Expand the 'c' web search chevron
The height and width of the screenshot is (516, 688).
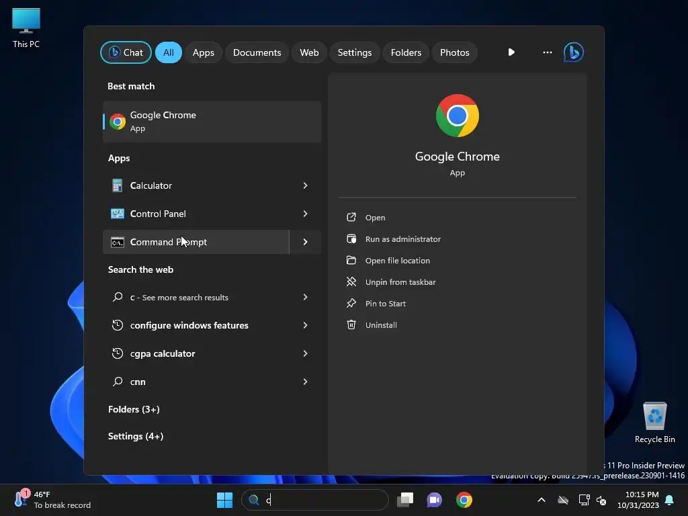click(x=305, y=297)
